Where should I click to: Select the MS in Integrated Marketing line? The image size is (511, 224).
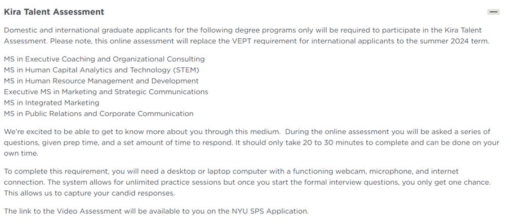(51, 103)
